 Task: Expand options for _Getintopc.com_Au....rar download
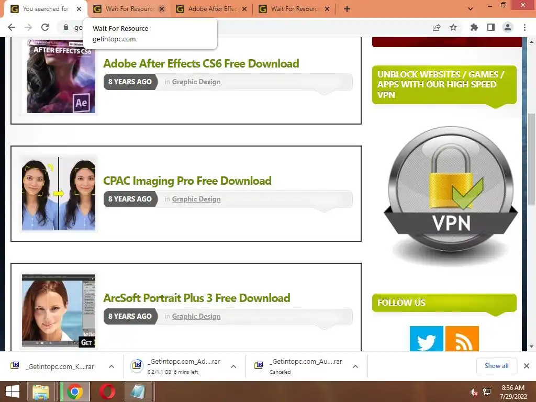(x=355, y=366)
